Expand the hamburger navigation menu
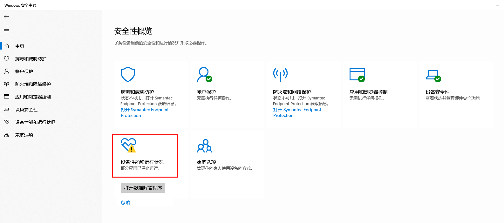The width and height of the screenshot is (504, 223). (x=6, y=31)
